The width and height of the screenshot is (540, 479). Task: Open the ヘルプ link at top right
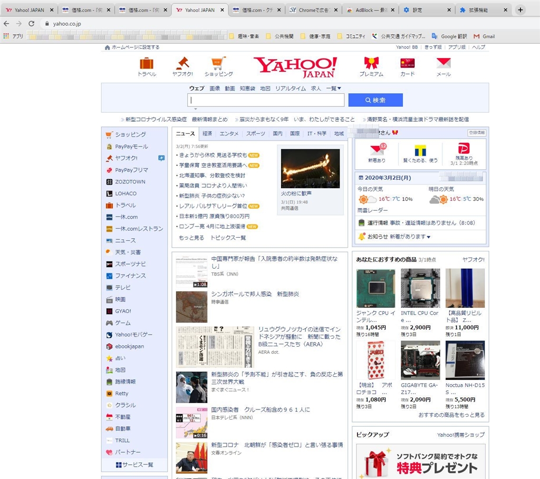pos(478,47)
